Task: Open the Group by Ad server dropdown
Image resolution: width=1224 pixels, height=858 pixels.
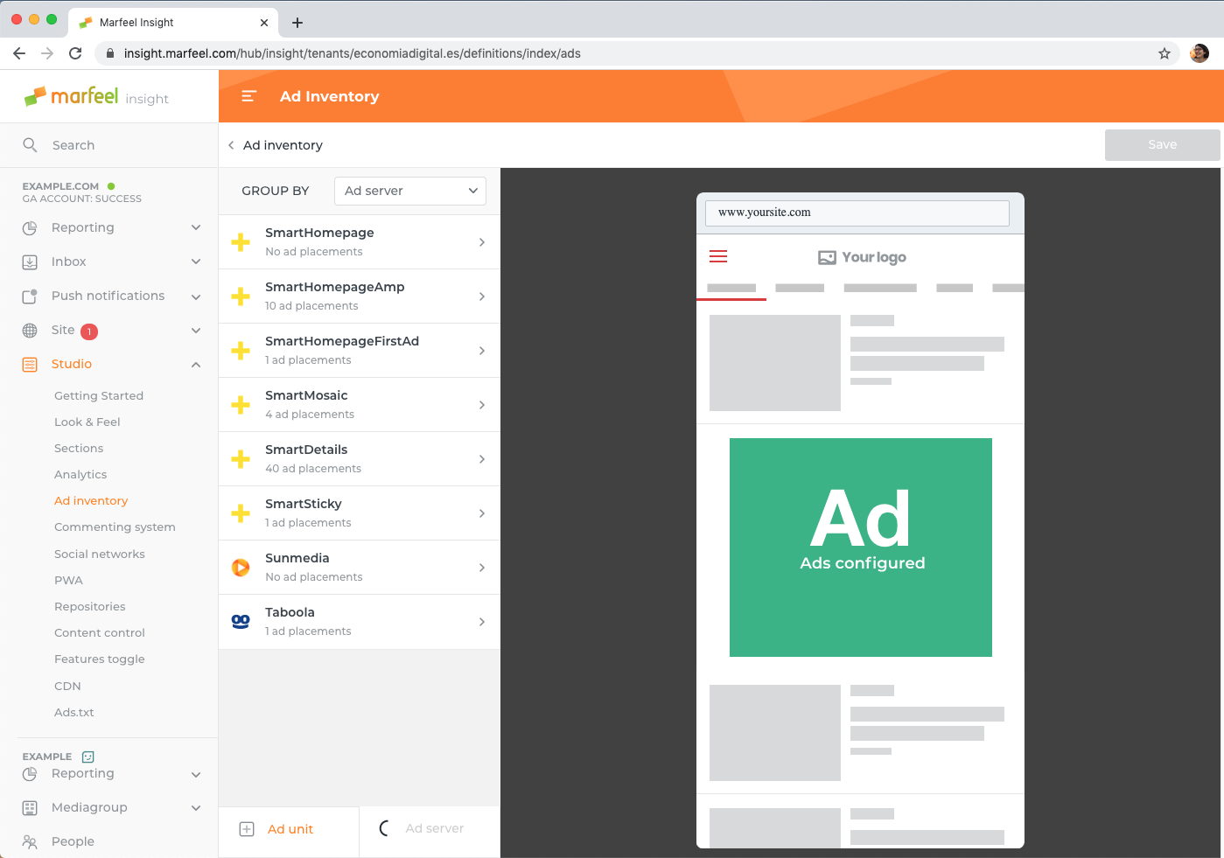Action: (x=410, y=191)
